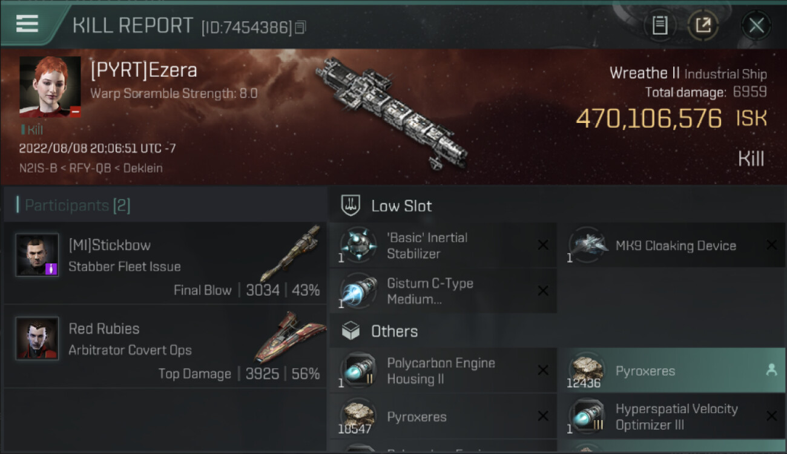Click the share export icon

tap(703, 25)
